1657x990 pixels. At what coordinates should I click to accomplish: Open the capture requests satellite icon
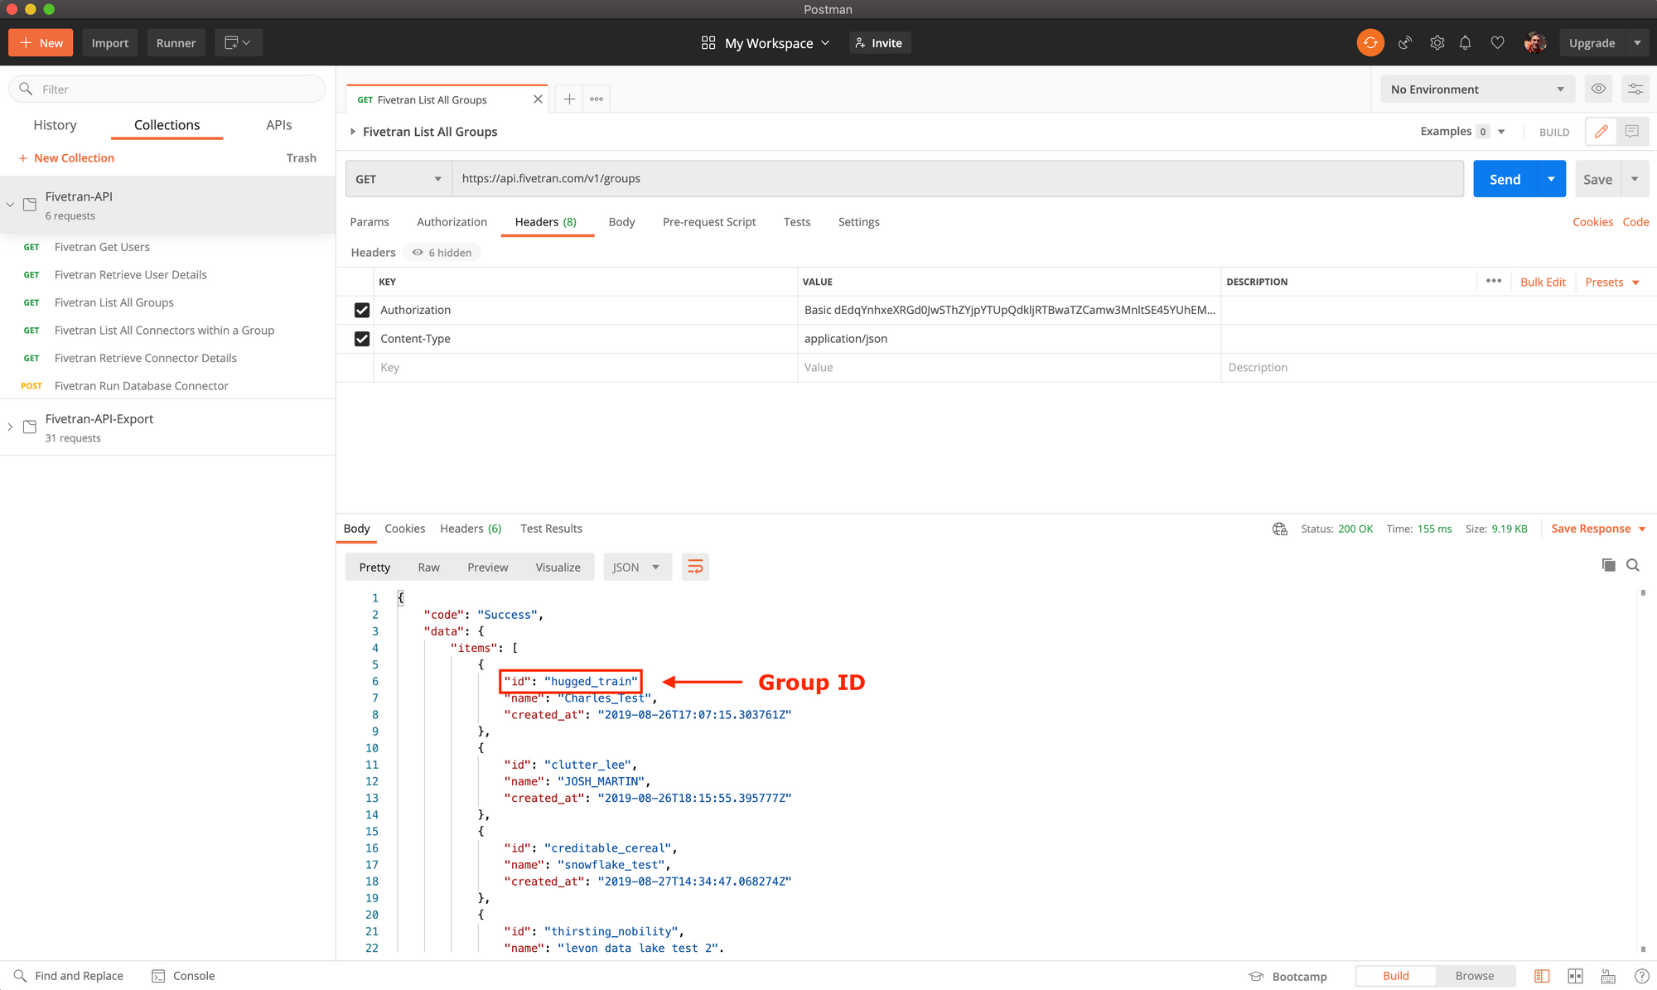point(1405,43)
